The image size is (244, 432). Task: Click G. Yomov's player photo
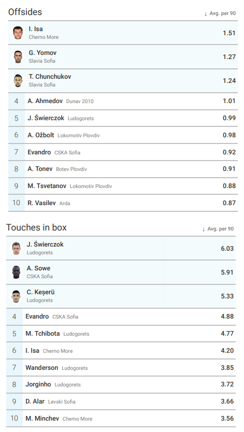click(18, 57)
